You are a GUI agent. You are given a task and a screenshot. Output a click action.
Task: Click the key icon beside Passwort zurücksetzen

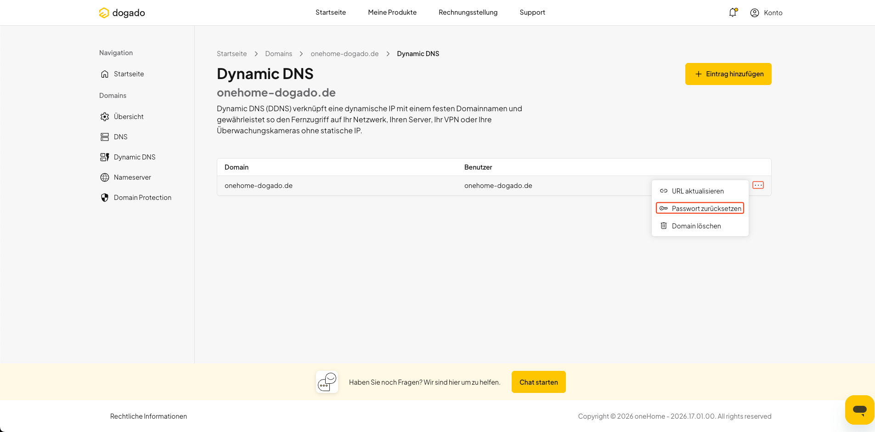click(x=664, y=208)
